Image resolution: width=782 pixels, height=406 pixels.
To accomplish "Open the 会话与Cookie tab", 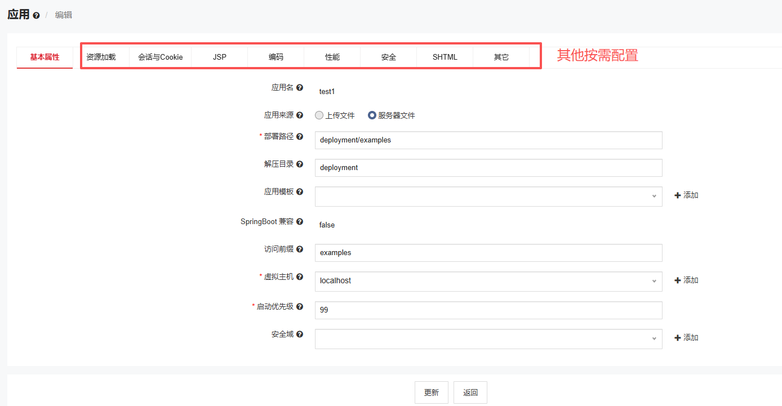I will tap(161, 57).
